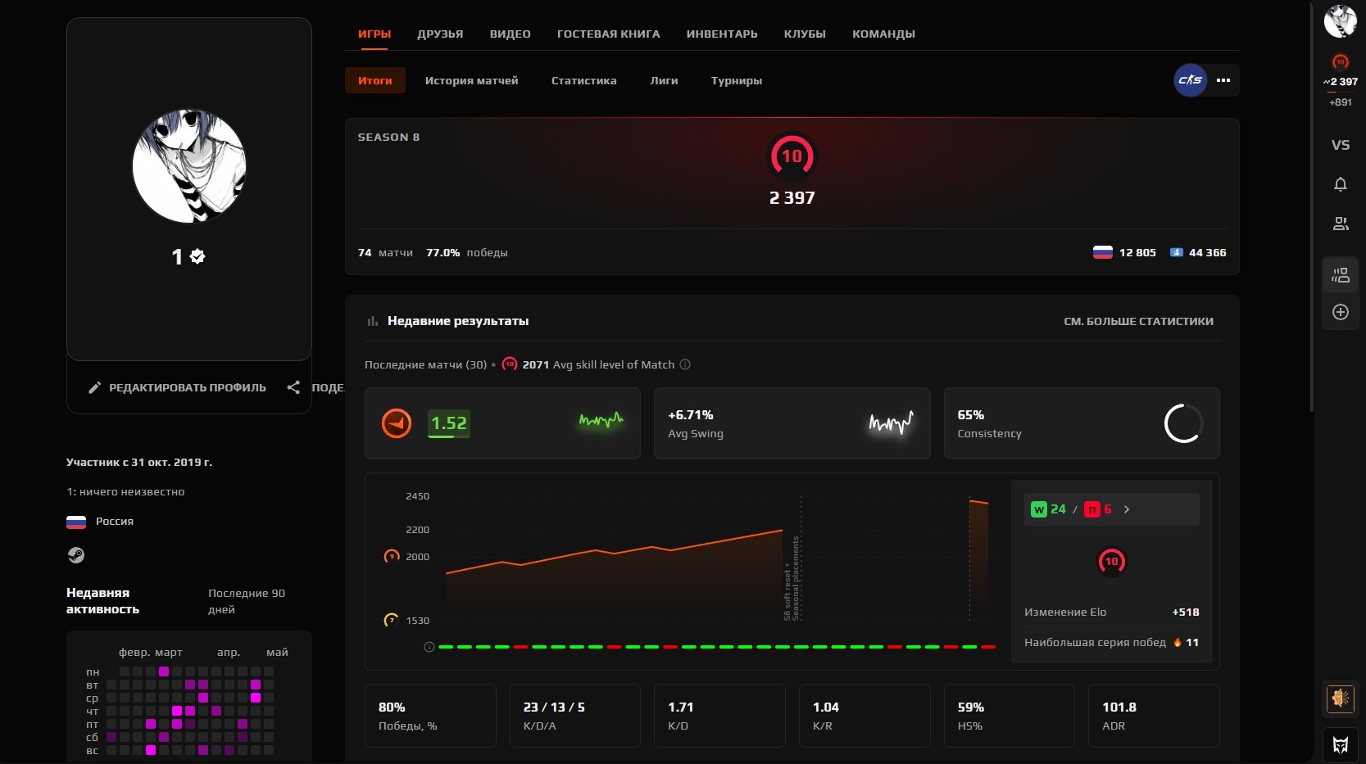Screen dimensions: 1366x764
Task: Click the info icon before the match results strip
Action: tap(429, 647)
